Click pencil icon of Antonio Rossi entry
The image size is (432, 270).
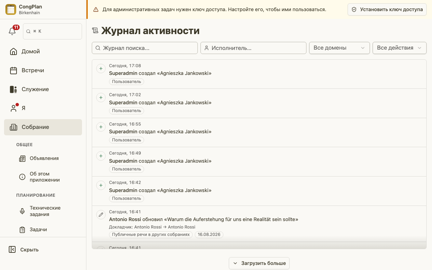click(x=101, y=215)
